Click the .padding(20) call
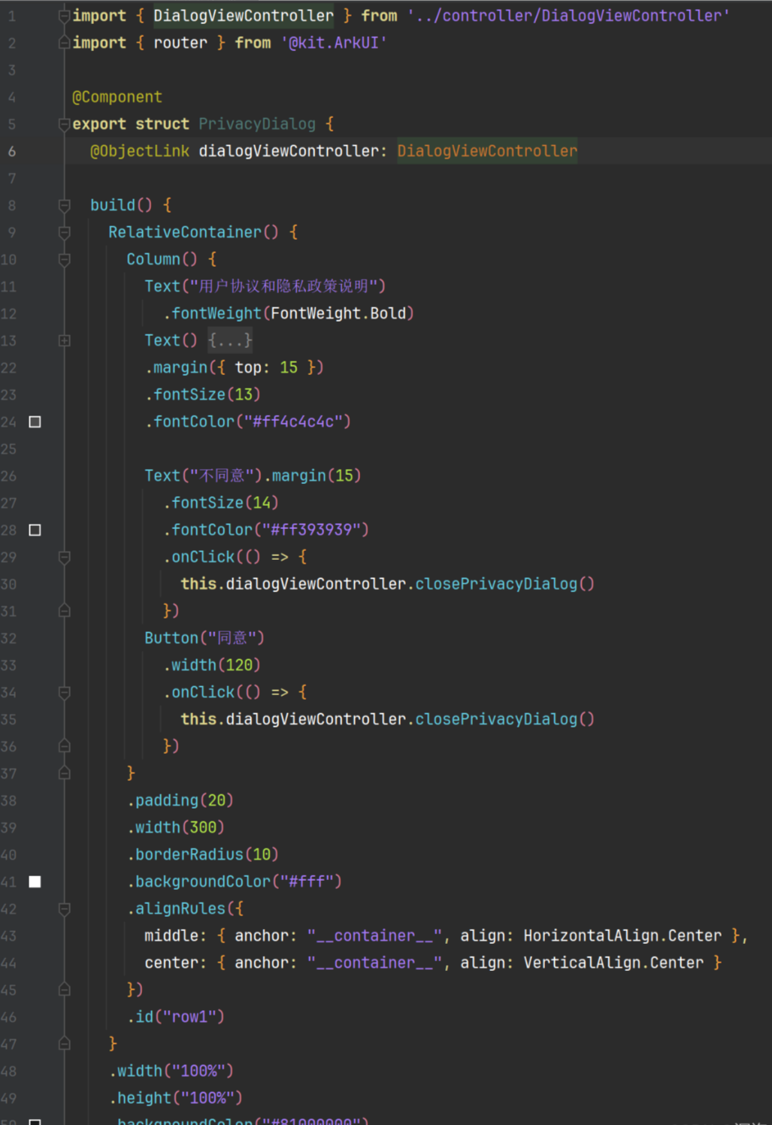 (x=180, y=800)
